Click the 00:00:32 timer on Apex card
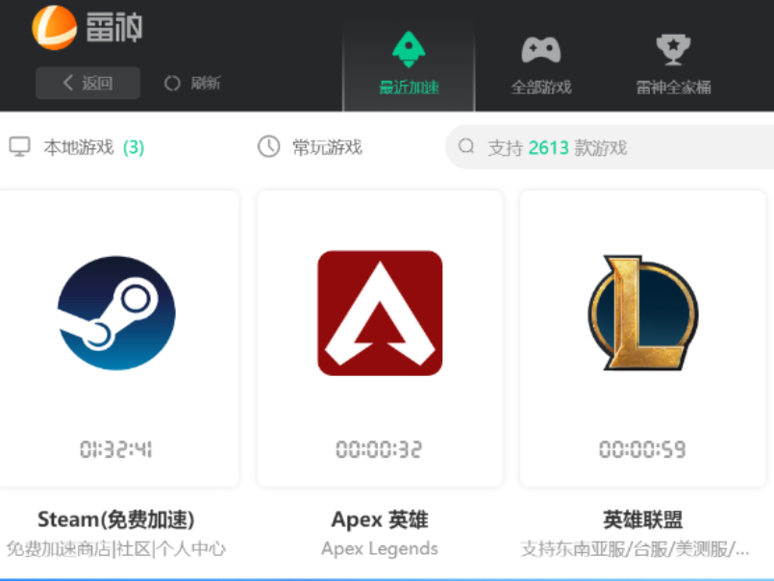The width and height of the screenshot is (774, 581). pyautogui.click(x=379, y=449)
